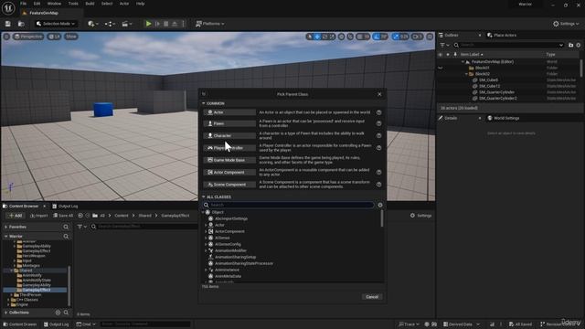Choose Actor Component as parent class
This screenshot has height=329, width=585.
(x=229, y=173)
